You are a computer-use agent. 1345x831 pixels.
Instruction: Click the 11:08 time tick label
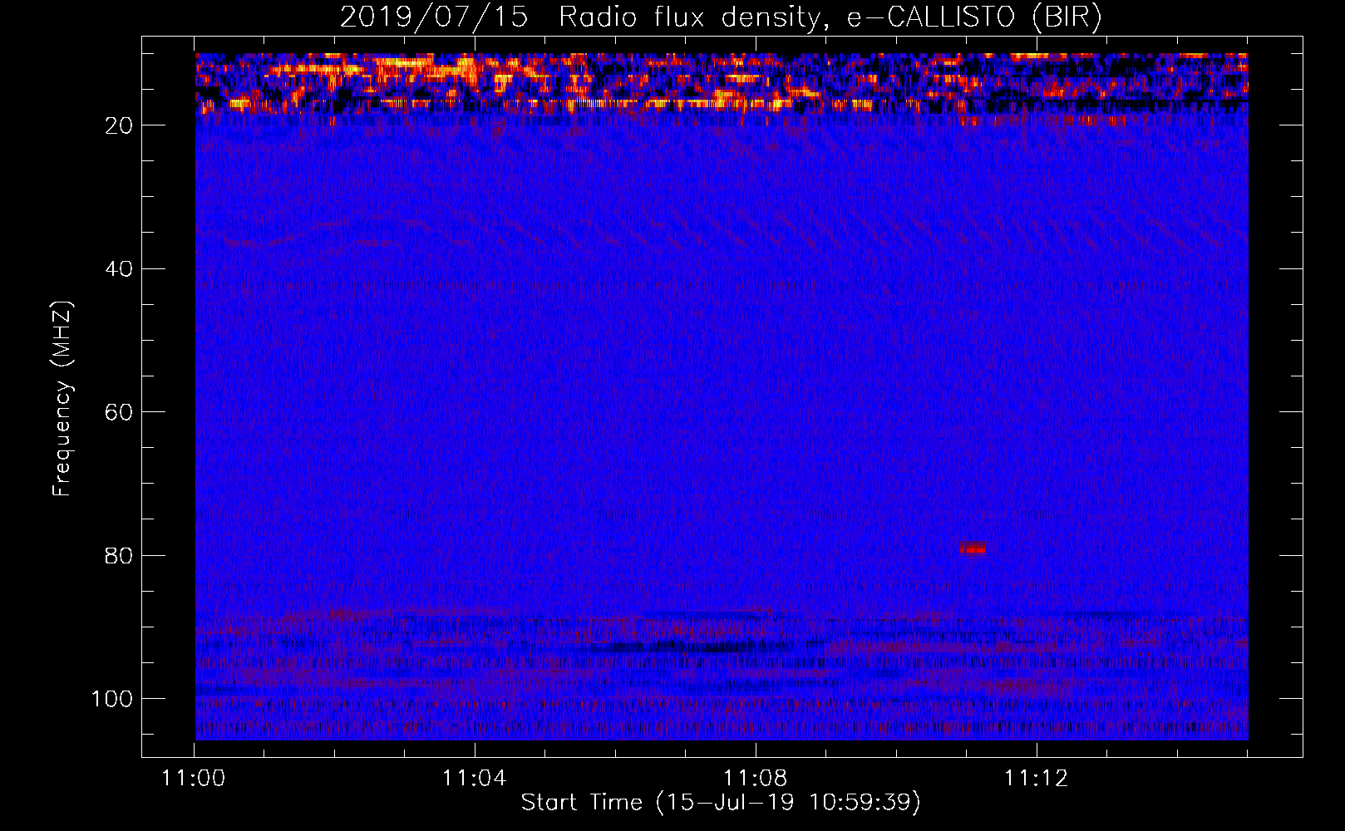(x=756, y=779)
